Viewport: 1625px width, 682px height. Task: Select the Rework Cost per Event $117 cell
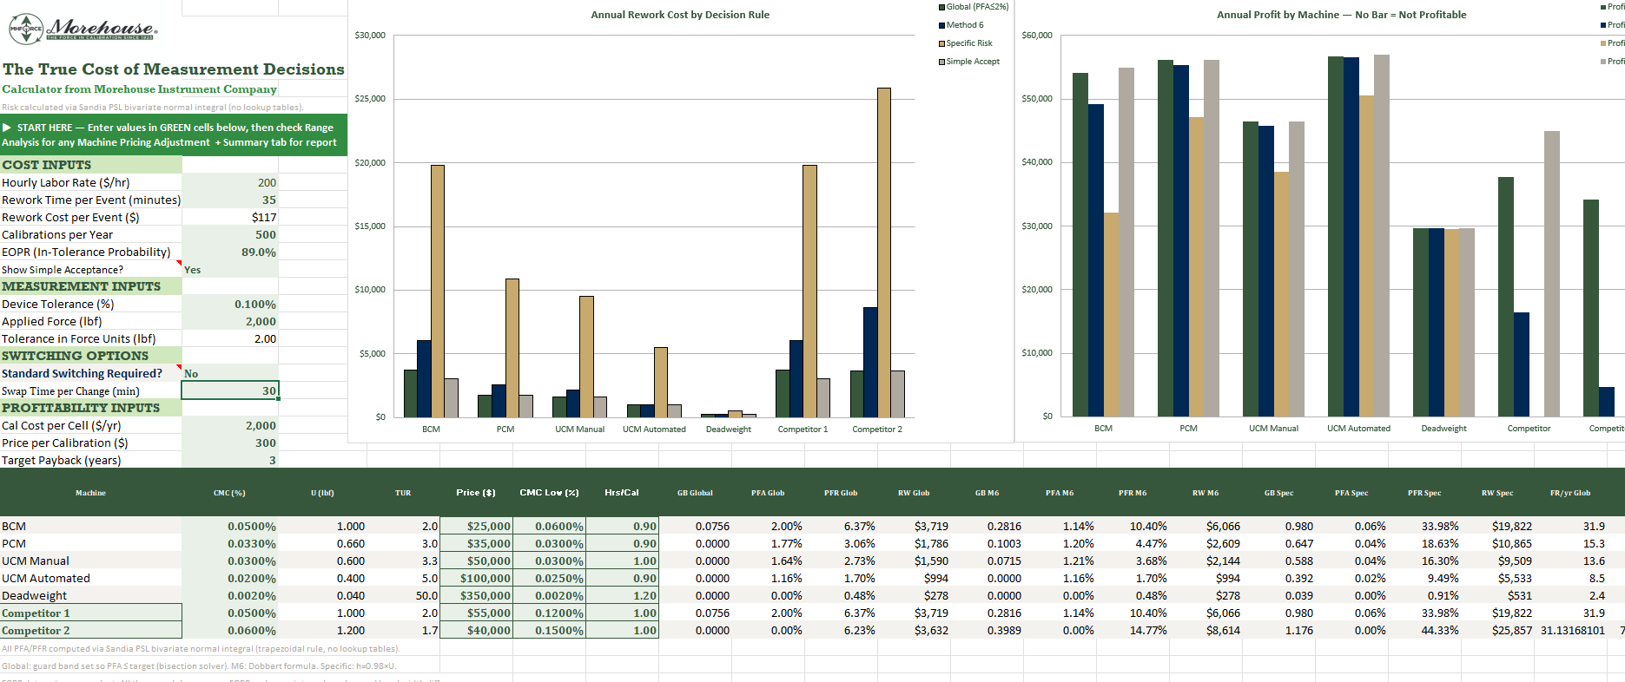coord(230,217)
